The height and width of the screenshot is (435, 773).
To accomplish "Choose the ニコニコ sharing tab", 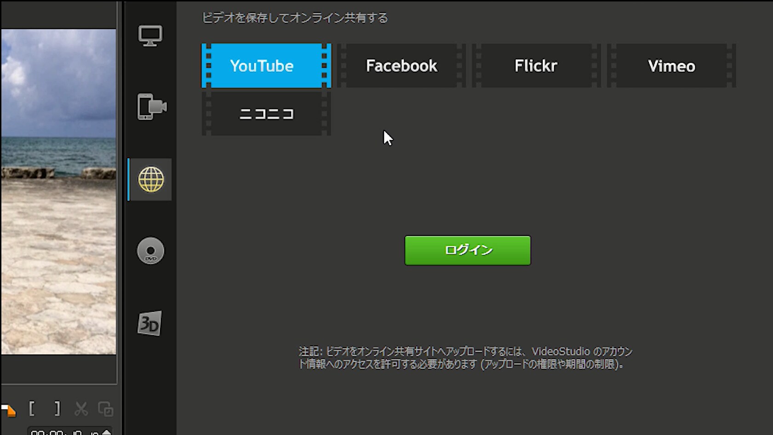I will (266, 114).
